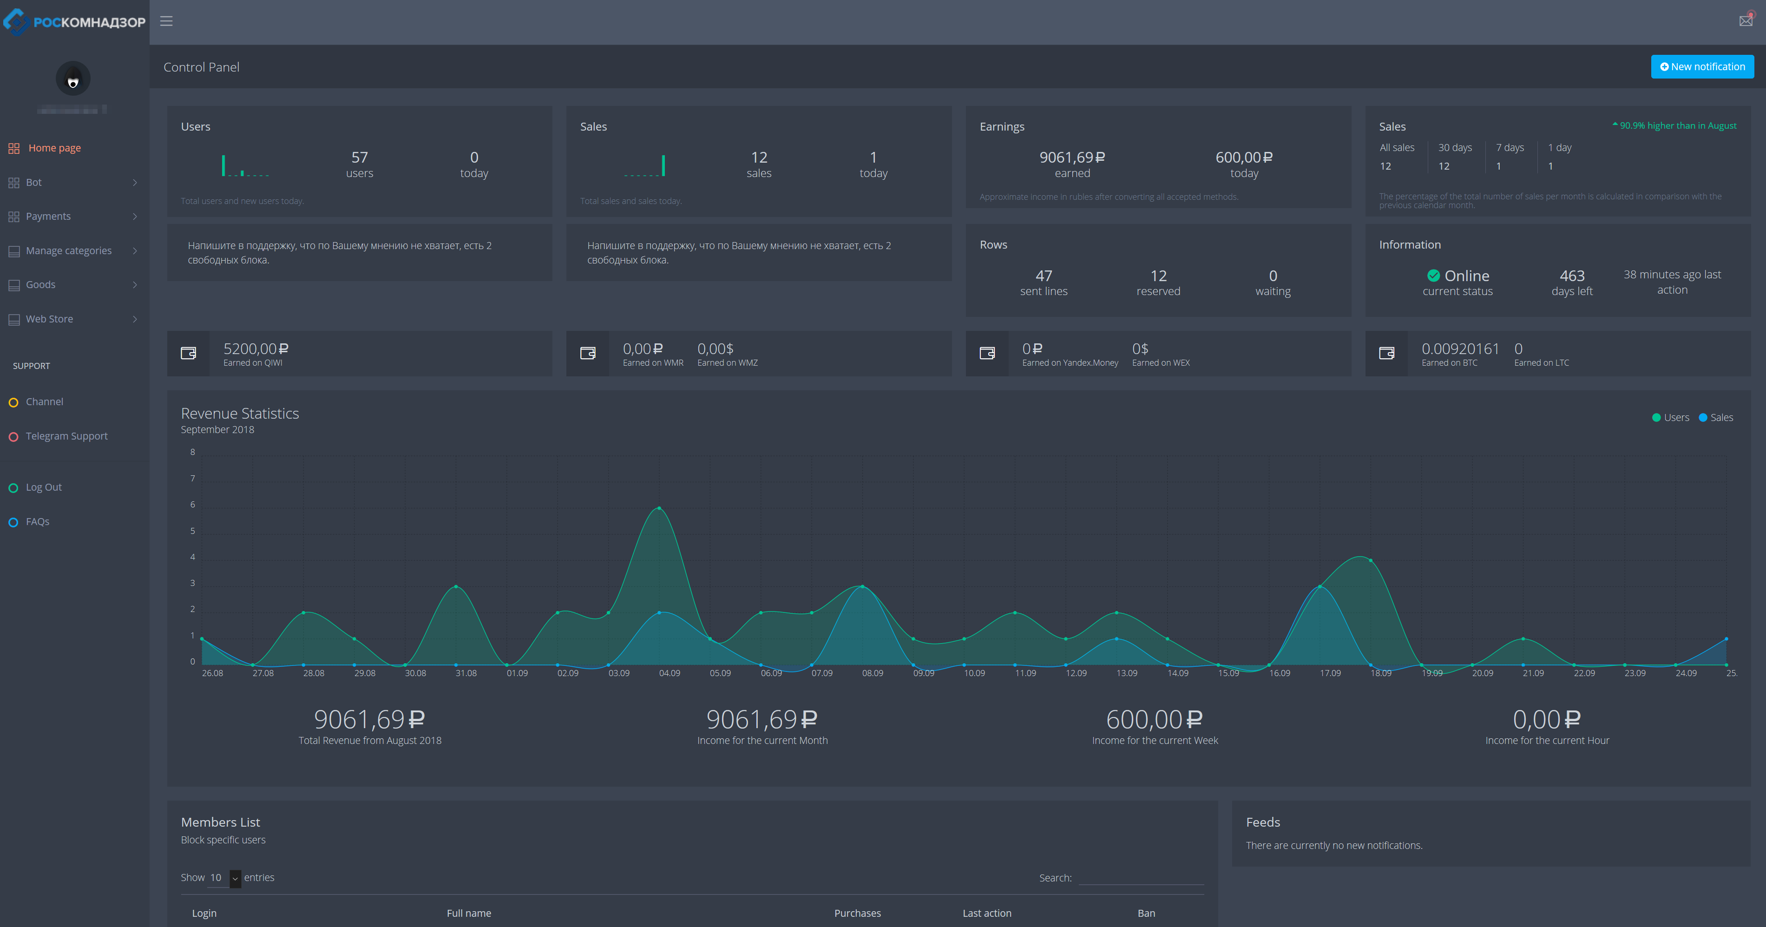Click 'Income for the current Week' label
The width and height of the screenshot is (1766, 927).
1155,741
